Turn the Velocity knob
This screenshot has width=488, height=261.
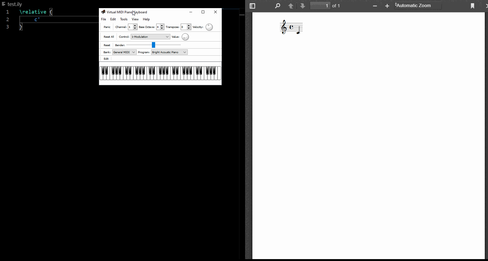pos(209,27)
